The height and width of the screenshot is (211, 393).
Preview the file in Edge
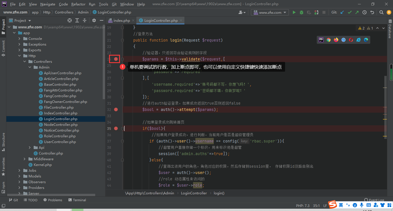tap(366, 40)
